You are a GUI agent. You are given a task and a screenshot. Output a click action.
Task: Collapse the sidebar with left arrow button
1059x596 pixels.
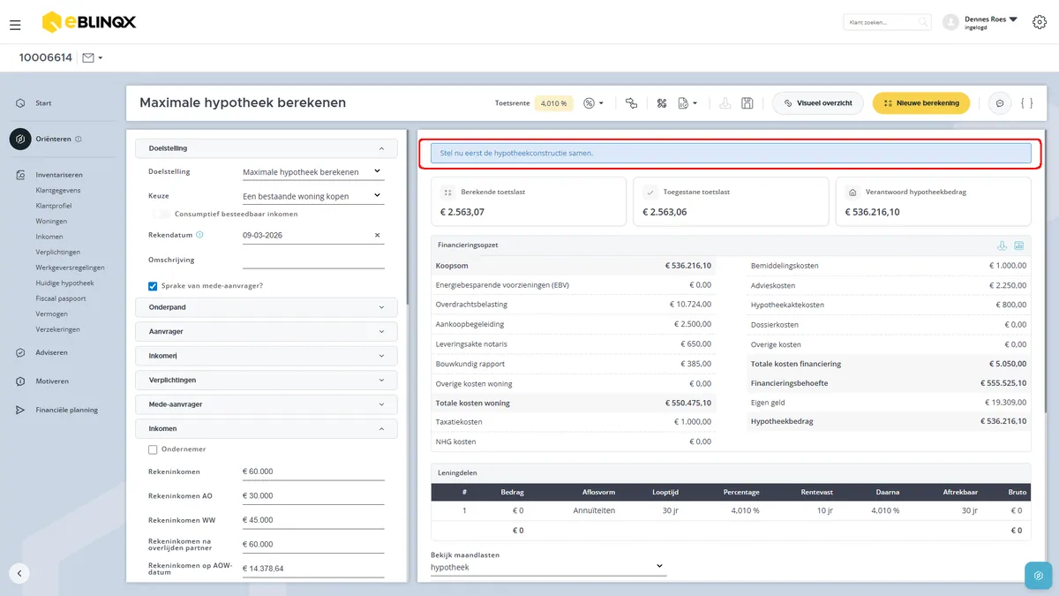[19, 573]
